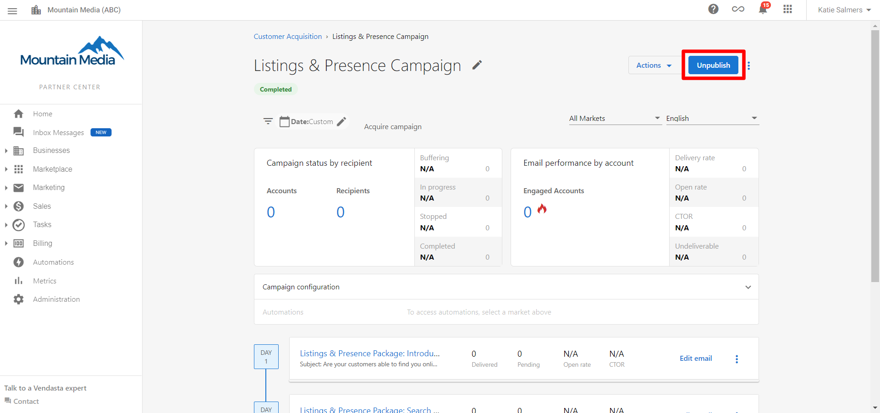Click the Accounts count value 0

[x=271, y=212]
